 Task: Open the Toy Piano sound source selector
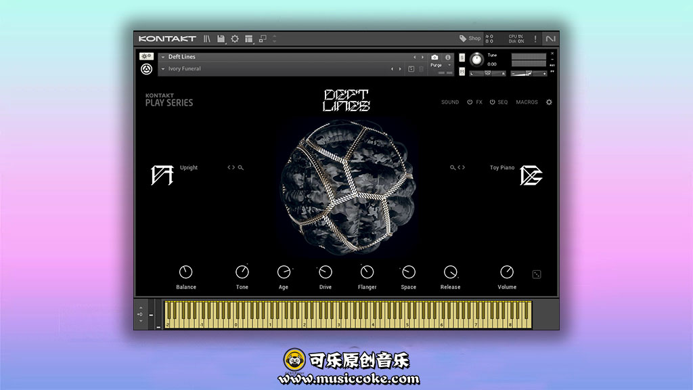(x=502, y=168)
